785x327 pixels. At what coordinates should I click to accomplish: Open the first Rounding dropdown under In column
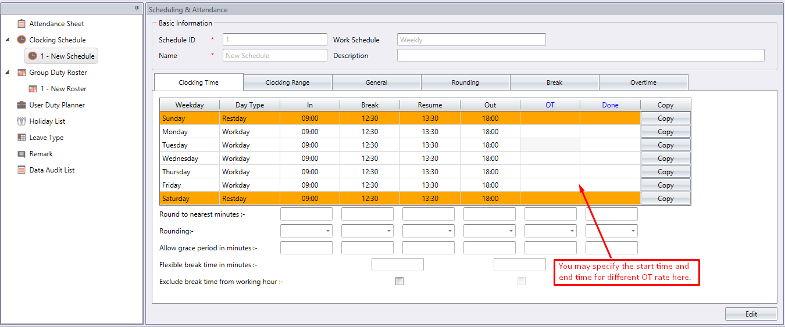click(x=306, y=231)
